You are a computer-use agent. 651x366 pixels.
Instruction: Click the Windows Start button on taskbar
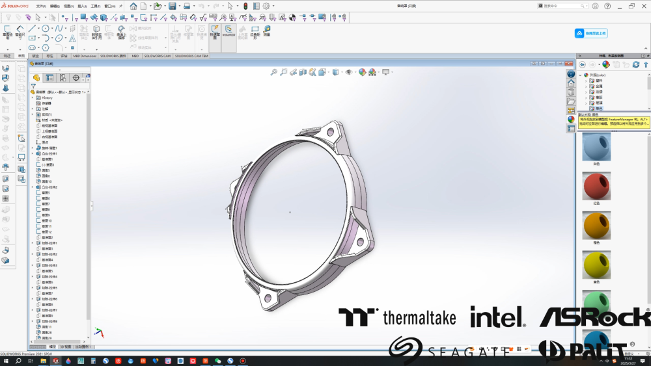click(5, 361)
